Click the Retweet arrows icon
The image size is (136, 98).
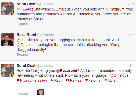(x=67, y=80)
